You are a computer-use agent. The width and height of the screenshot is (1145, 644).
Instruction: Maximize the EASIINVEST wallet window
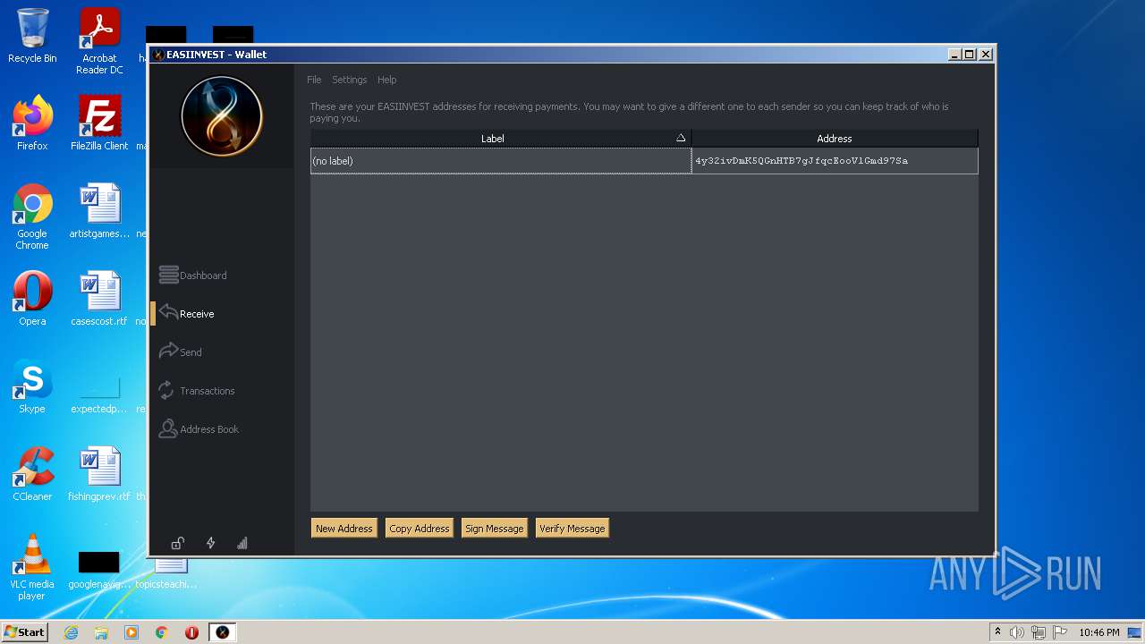pyautogui.click(x=970, y=55)
